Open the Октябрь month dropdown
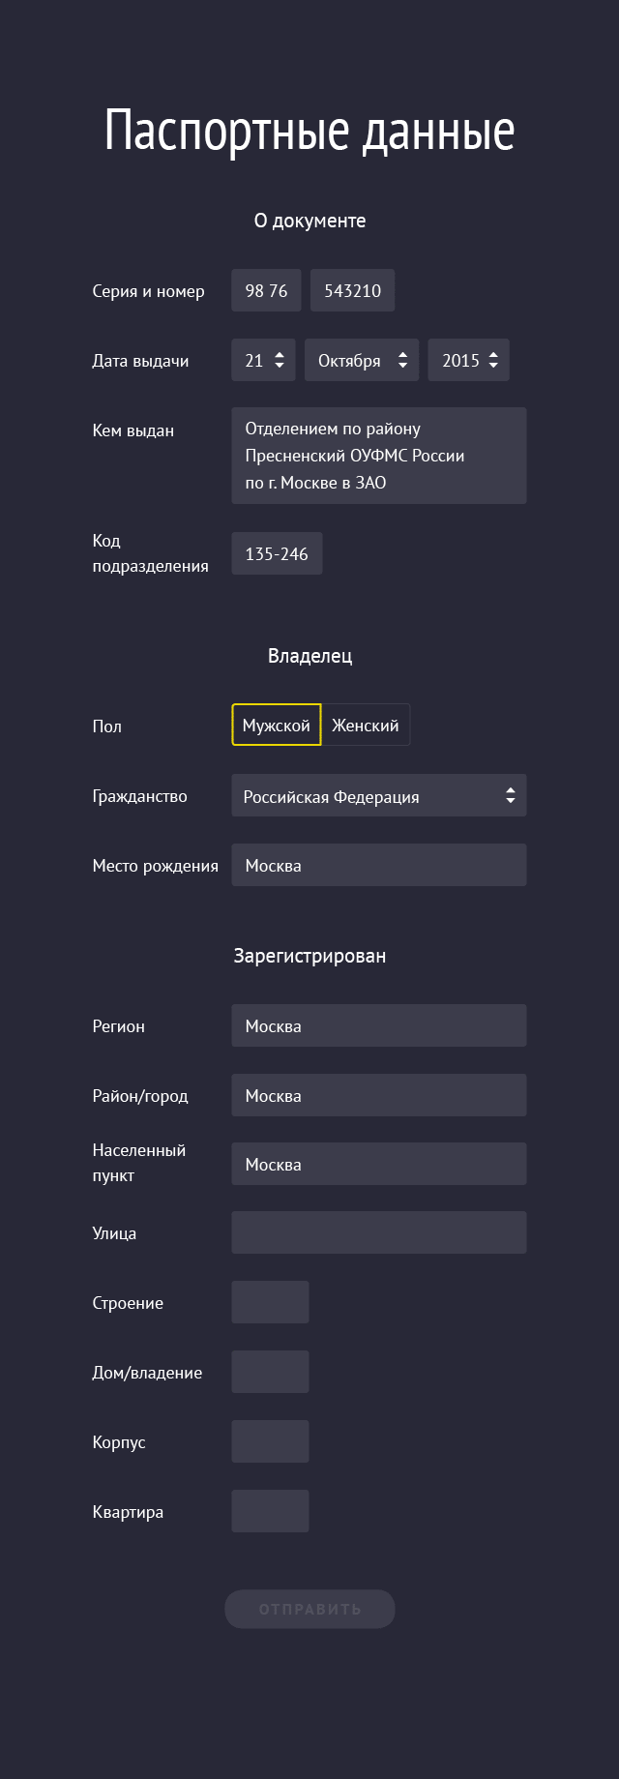Viewport: 619px width, 1779px height. pyautogui.click(x=362, y=360)
